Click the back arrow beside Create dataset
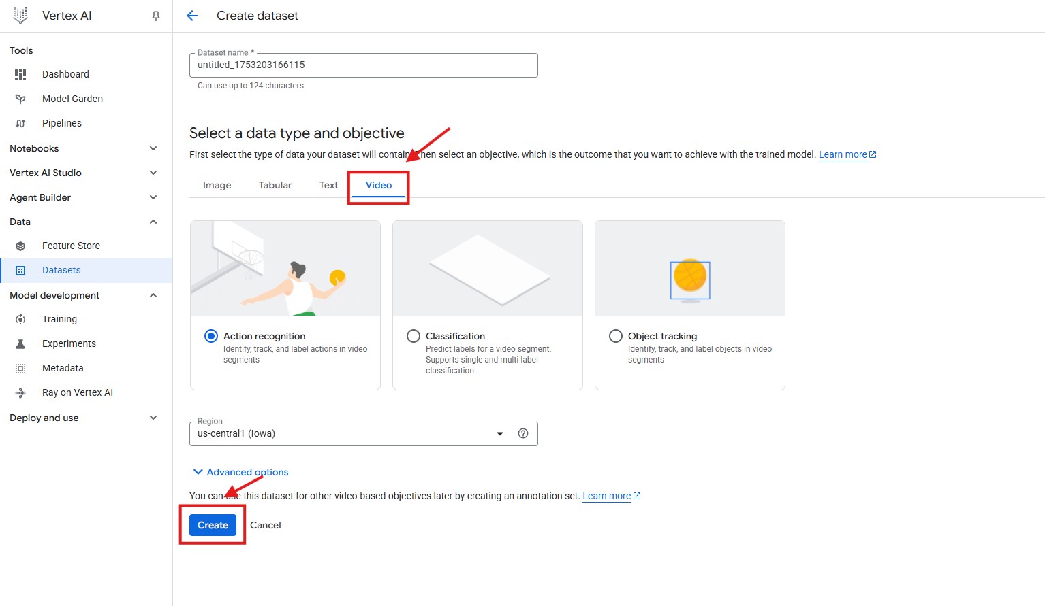 [192, 16]
